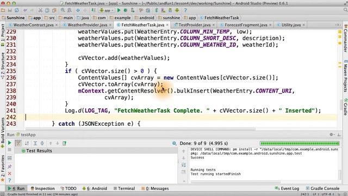Open the Gradle side panel
Screen dimensions: 348x196
pos(346,107)
